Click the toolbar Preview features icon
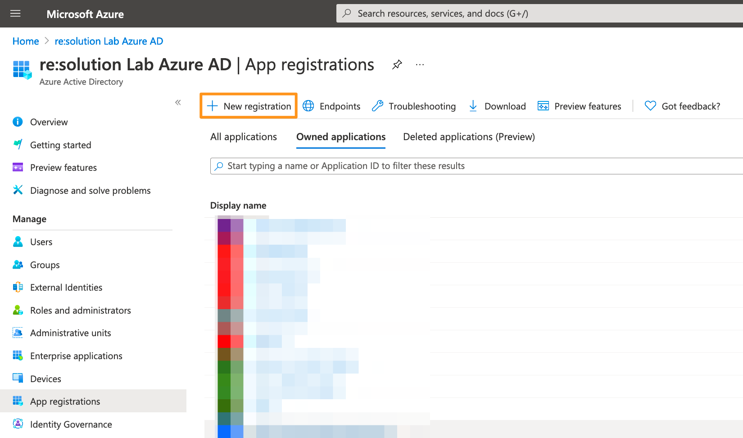Image resolution: width=743 pixels, height=438 pixels. point(544,106)
